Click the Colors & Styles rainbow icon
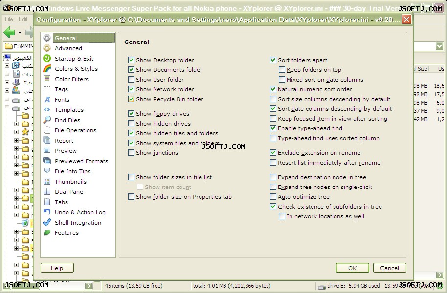 (47, 69)
